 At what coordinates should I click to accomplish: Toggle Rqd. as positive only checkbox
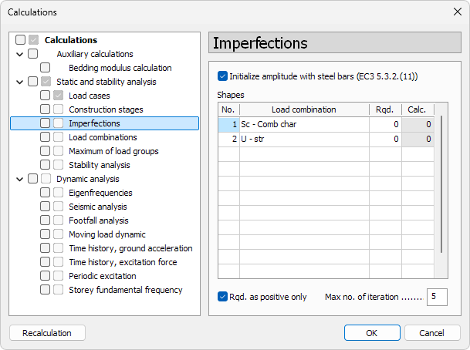point(223,297)
